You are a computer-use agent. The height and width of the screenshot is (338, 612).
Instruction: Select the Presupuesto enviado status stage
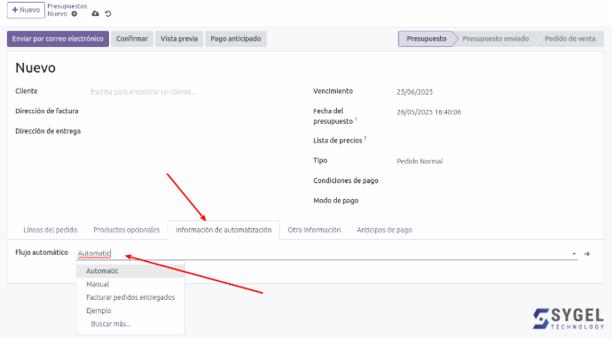tap(495, 39)
